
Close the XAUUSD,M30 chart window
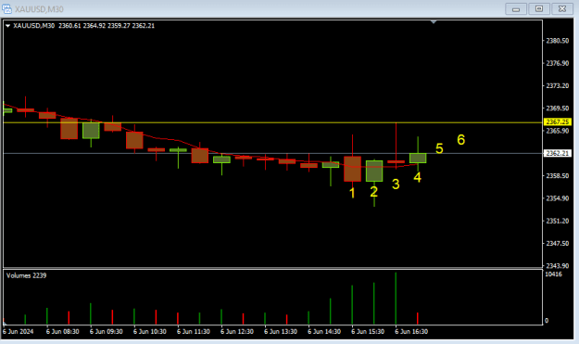(x=562, y=9)
